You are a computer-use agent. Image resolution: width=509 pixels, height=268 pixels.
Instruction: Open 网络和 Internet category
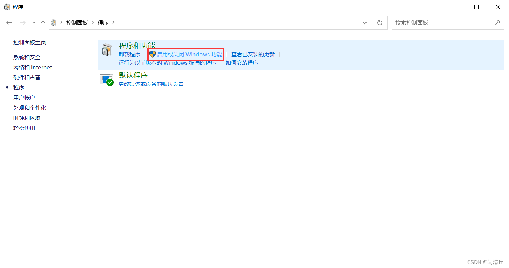[33, 68]
